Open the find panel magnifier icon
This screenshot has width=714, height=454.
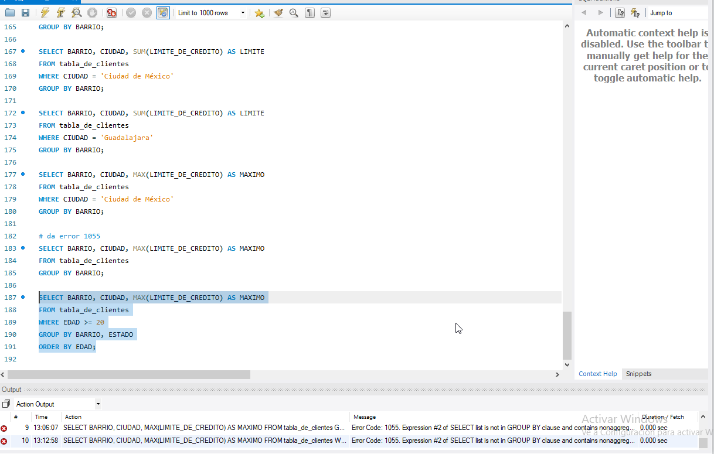click(294, 13)
